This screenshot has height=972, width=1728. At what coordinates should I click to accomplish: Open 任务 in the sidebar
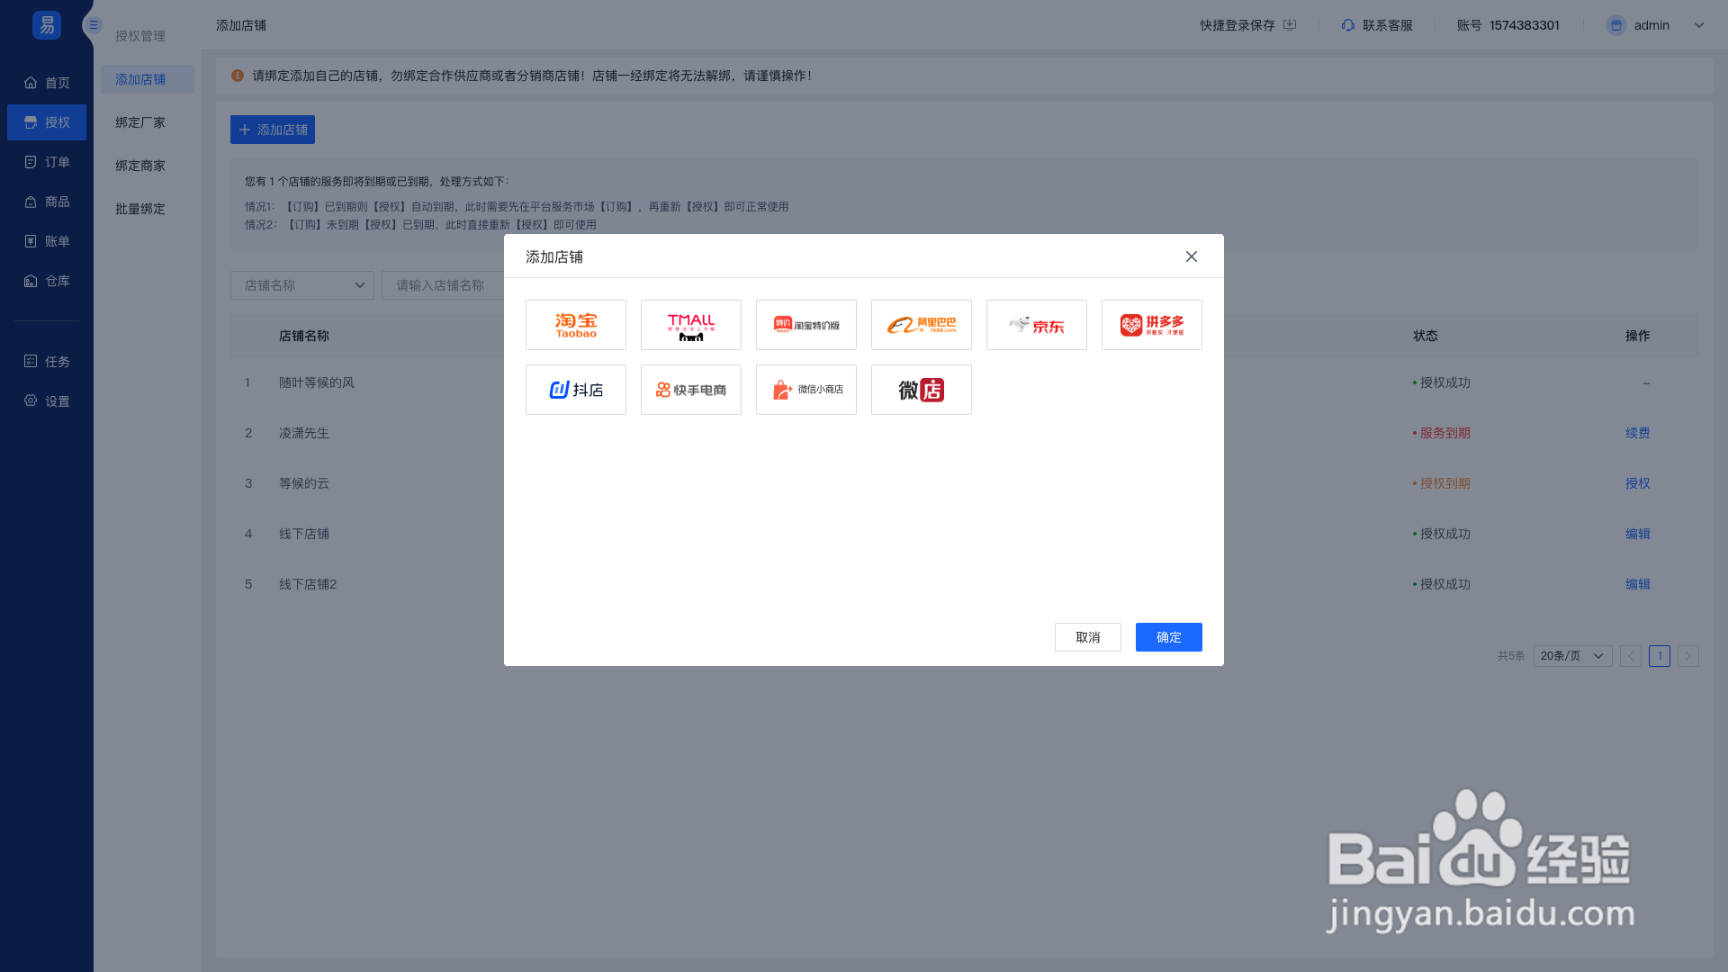(47, 362)
